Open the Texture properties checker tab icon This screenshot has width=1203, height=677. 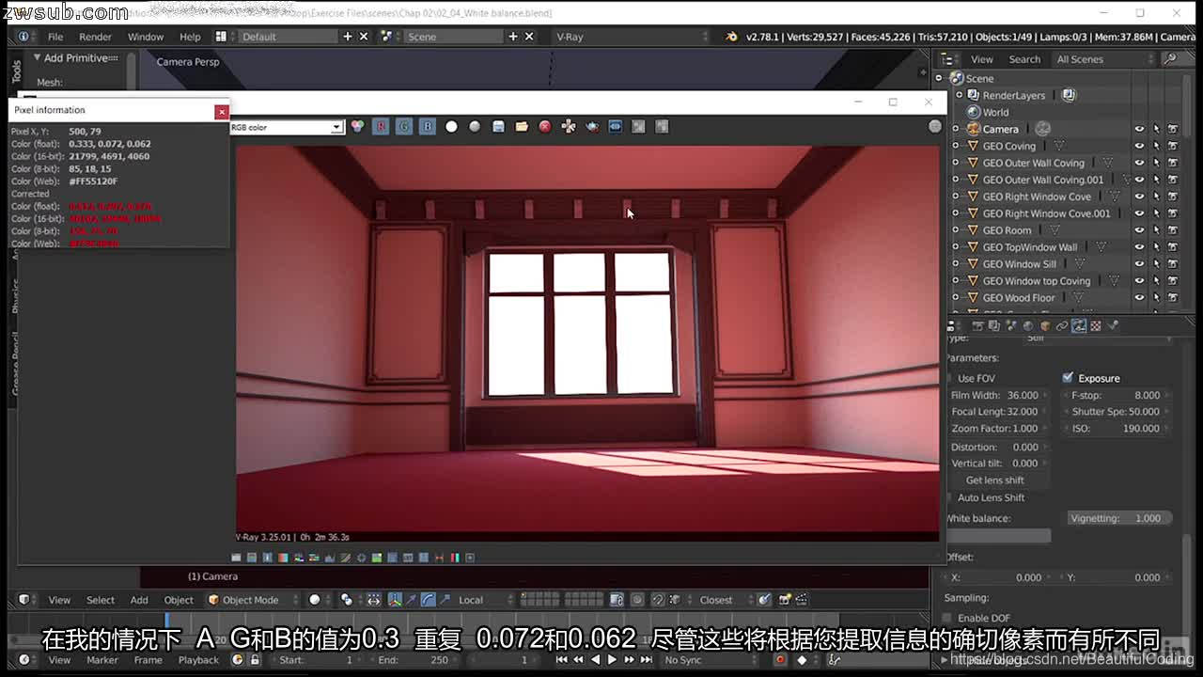point(1096,325)
